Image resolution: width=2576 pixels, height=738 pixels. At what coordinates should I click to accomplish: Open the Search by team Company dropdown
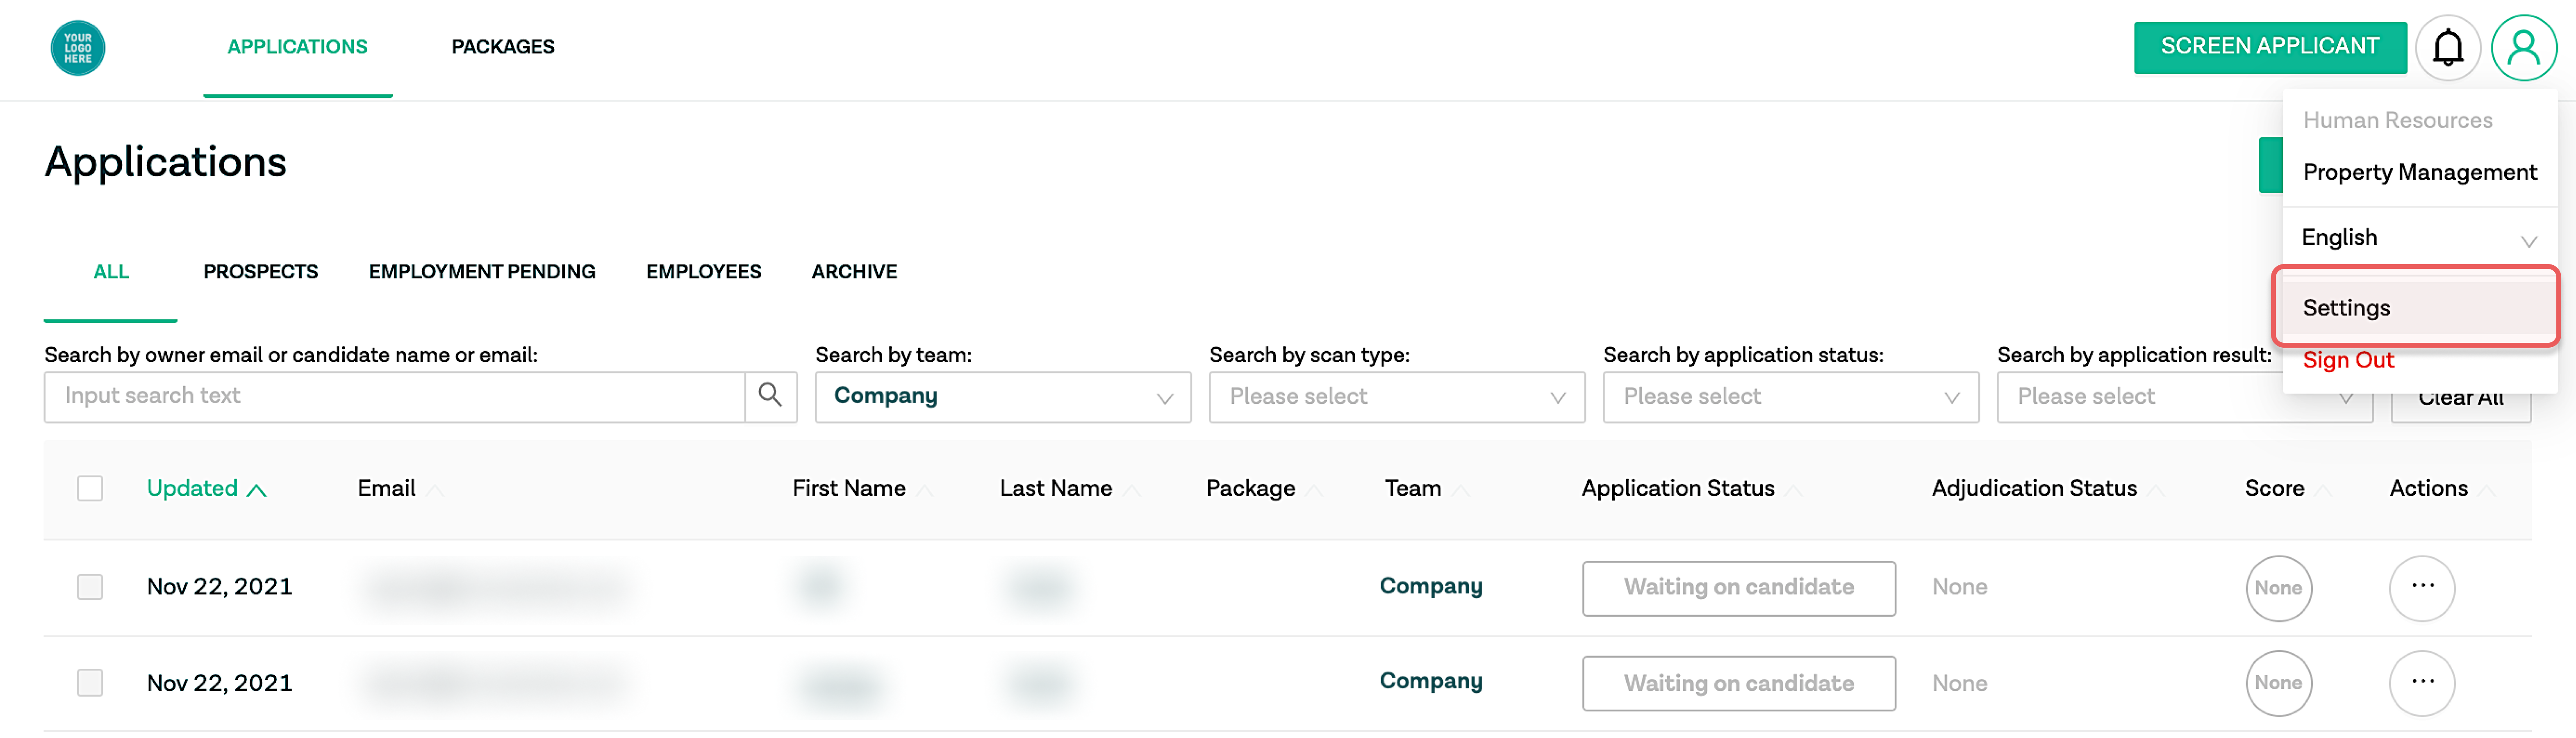(1003, 397)
